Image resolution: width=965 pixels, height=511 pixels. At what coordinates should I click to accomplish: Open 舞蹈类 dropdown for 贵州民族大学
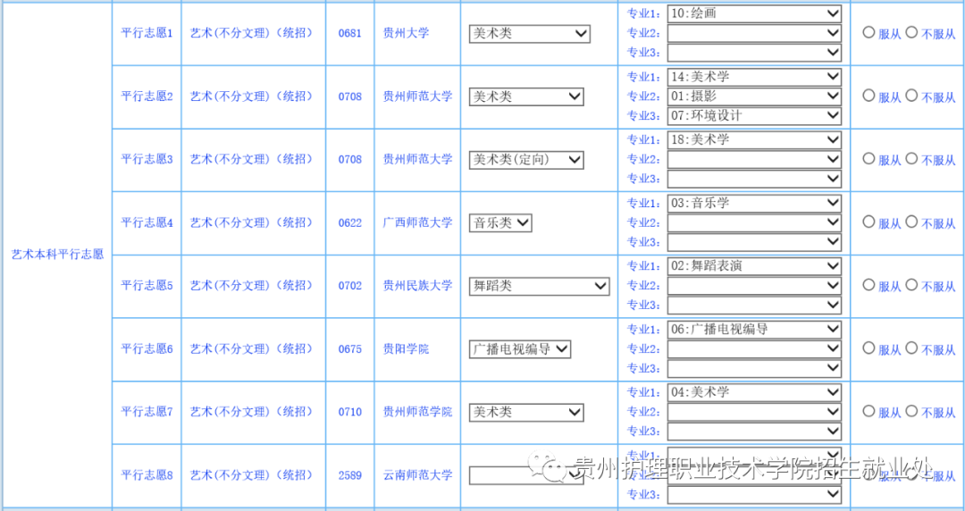(x=539, y=286)
